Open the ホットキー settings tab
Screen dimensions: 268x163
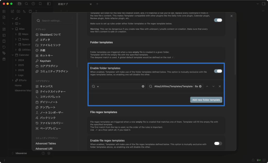tap(46, 56)
